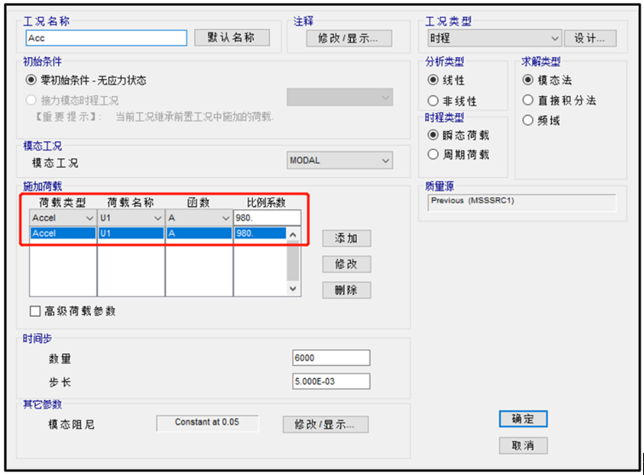This screenshot has height=475, width=644.
Task: Open the 荷载类型 Accel dropdown
Action: click(63, 218)
